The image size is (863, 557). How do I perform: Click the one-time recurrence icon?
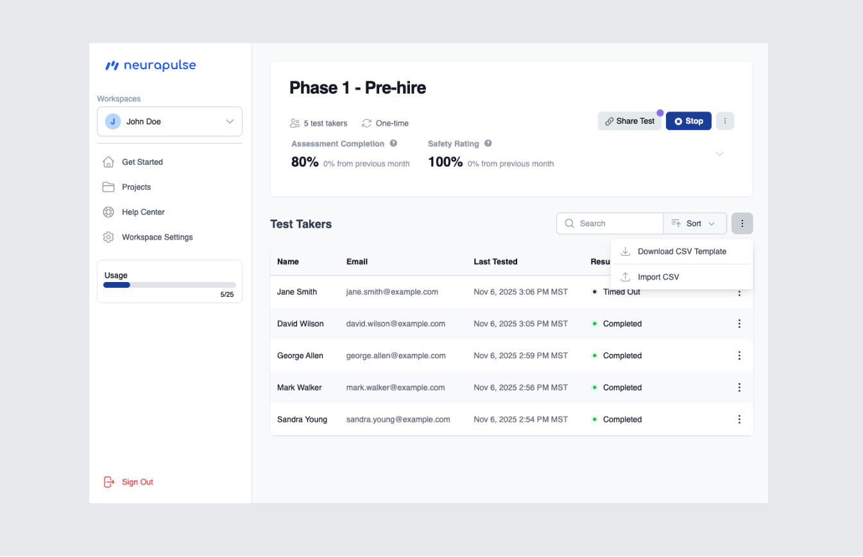pyautogui.click(x=366, y=123)
